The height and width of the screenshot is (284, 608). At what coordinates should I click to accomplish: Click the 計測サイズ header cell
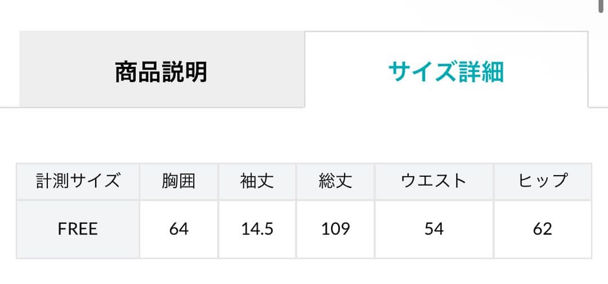[78, 181]
